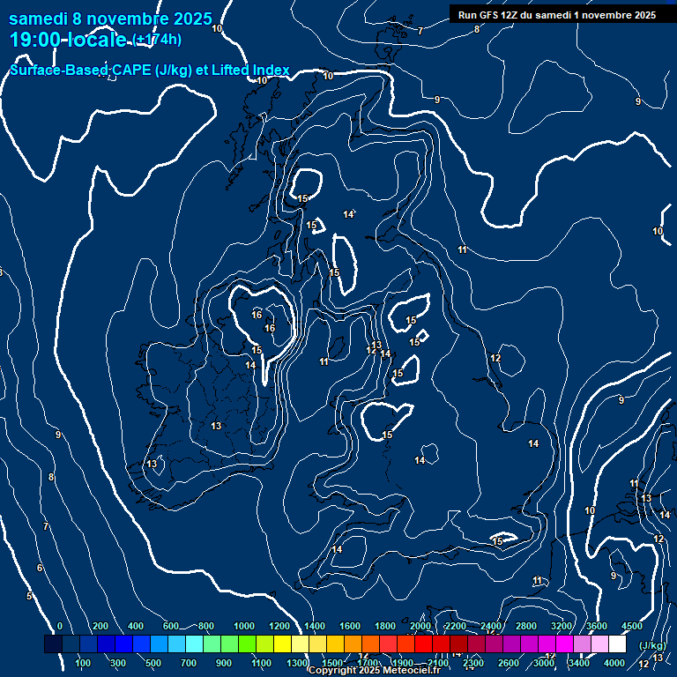Click the legend value '1300'
The height and width of the screenshot is (677, 677).
(x=297, y=663)
